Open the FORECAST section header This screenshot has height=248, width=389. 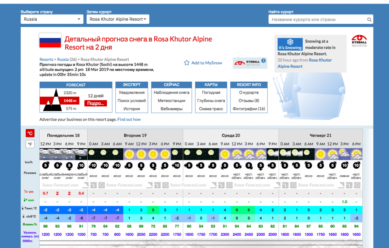click(76, 85)
